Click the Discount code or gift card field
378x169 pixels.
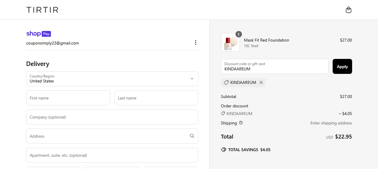click(x=275, y=66)
